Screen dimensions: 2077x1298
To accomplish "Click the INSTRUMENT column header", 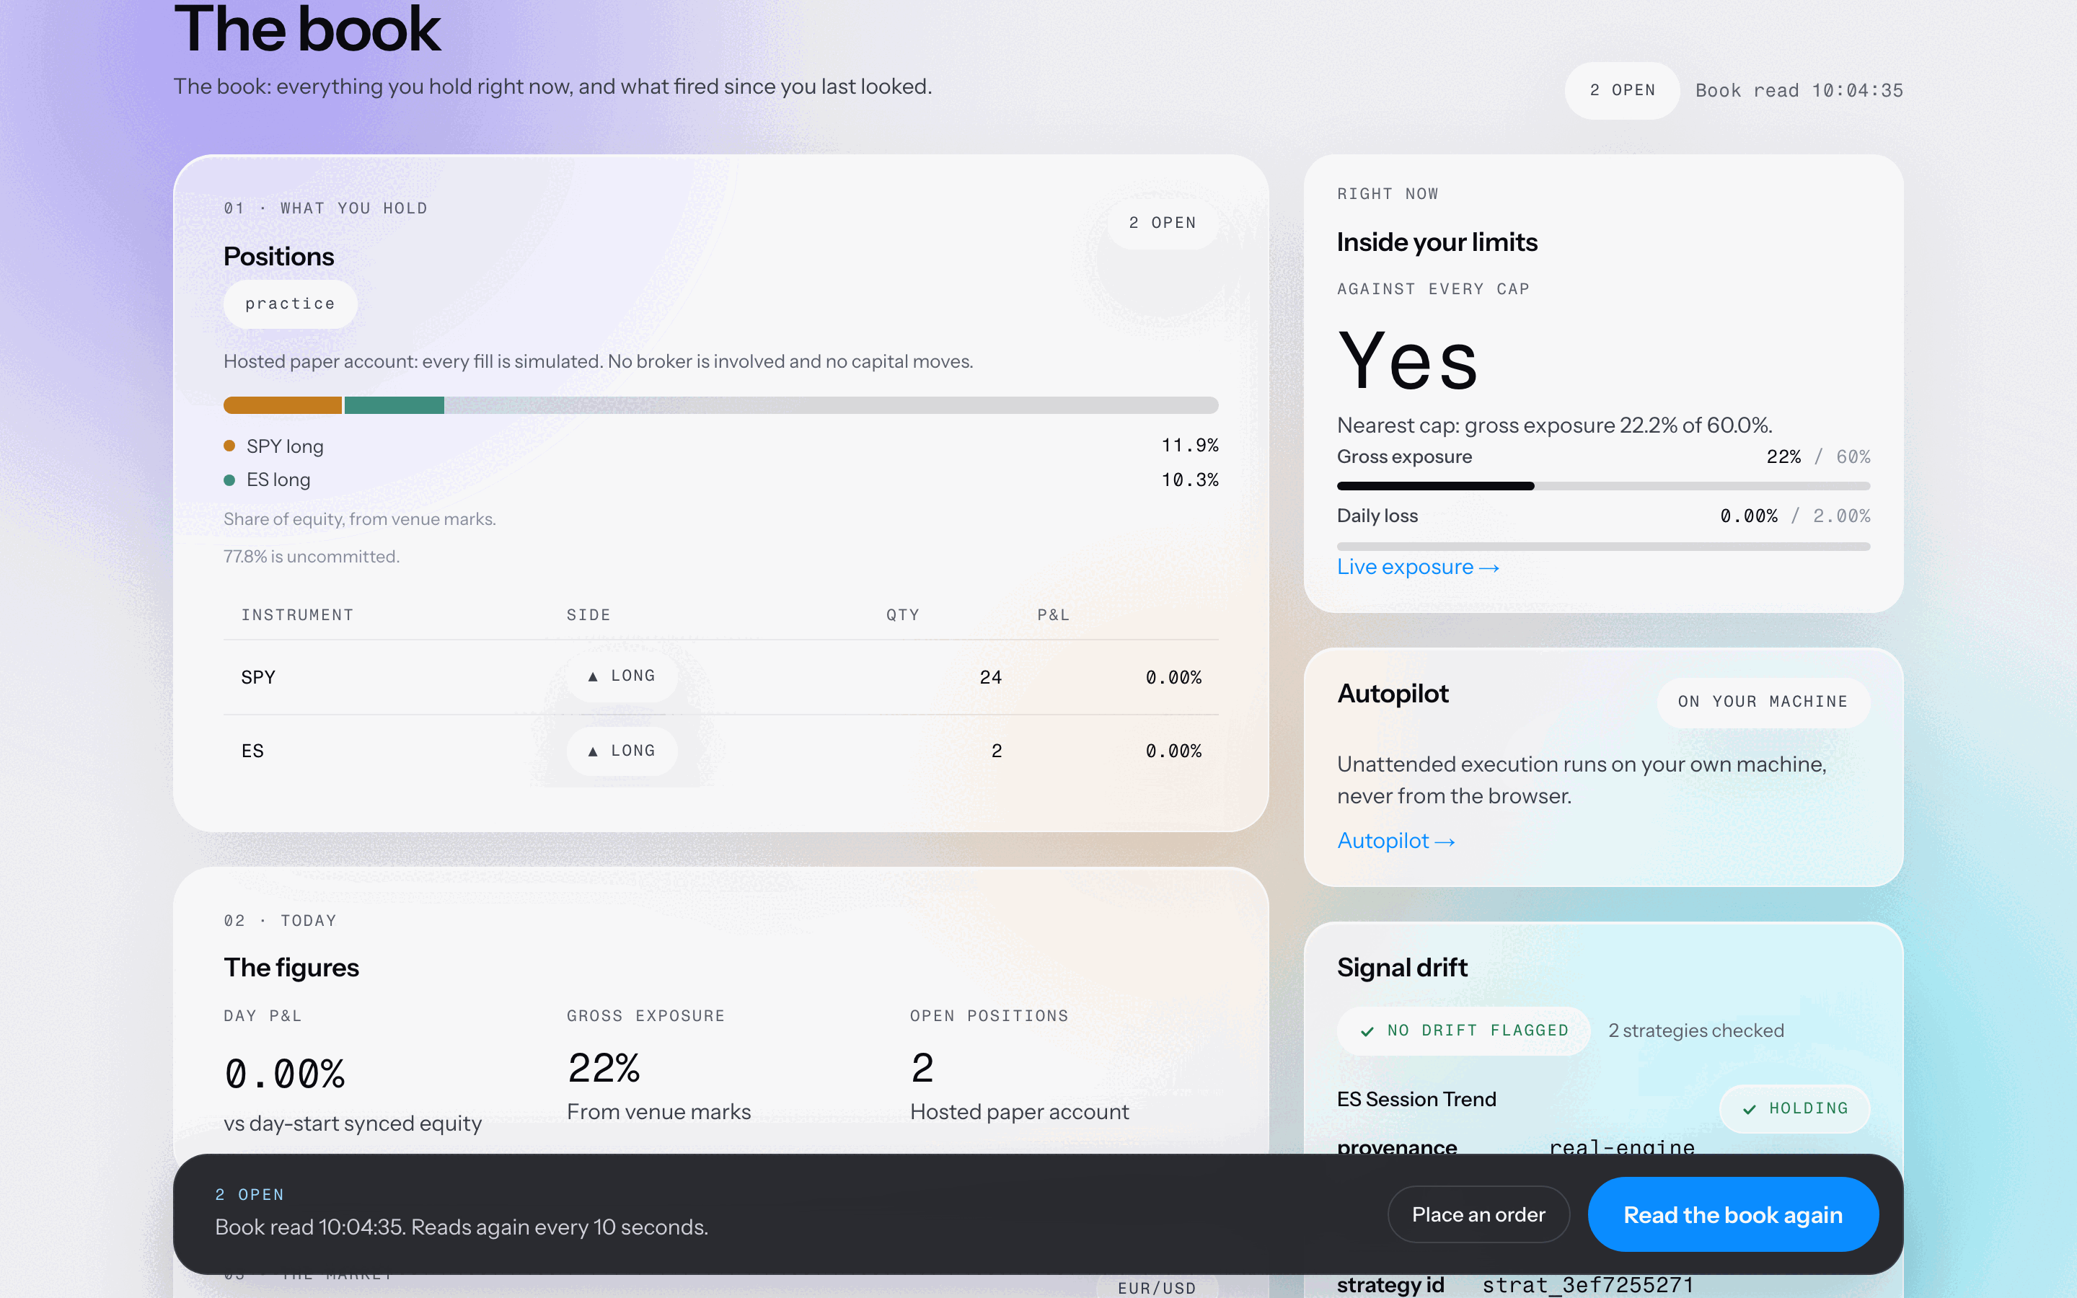I will [297, 614].
